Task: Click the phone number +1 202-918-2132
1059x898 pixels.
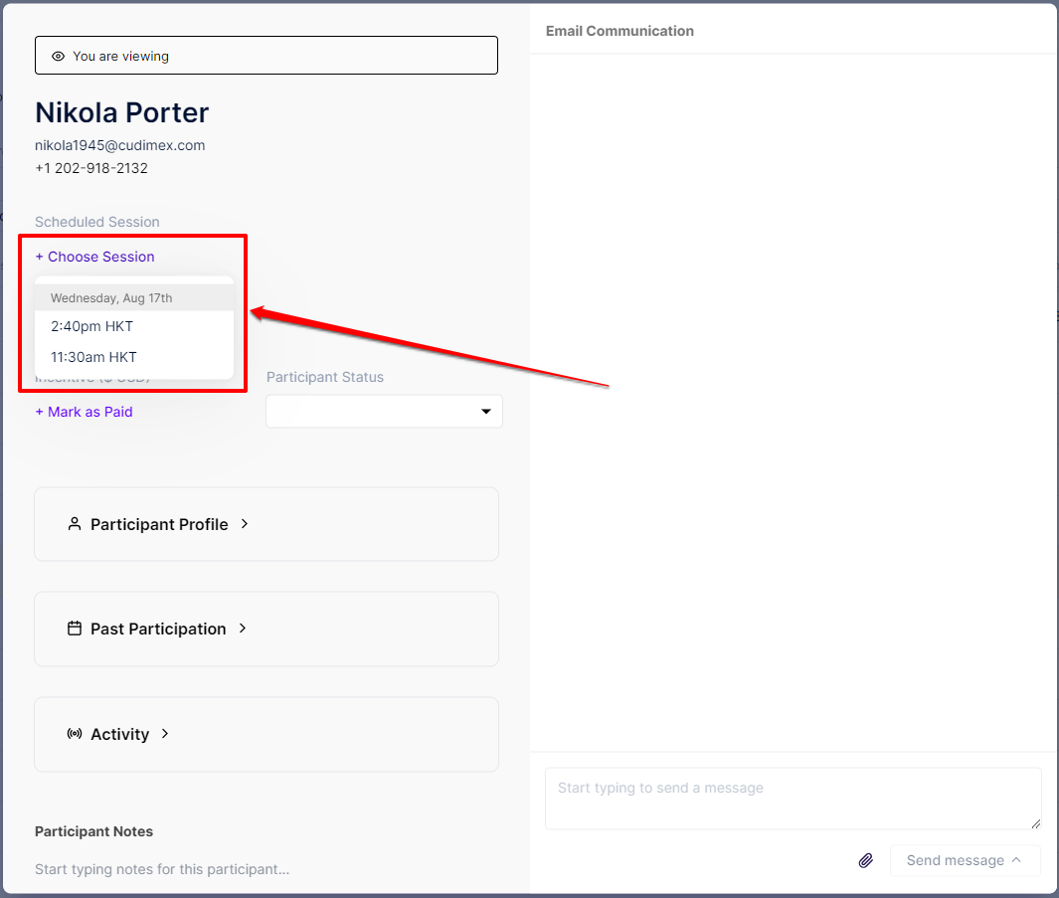Action: (x=91, y=168)
